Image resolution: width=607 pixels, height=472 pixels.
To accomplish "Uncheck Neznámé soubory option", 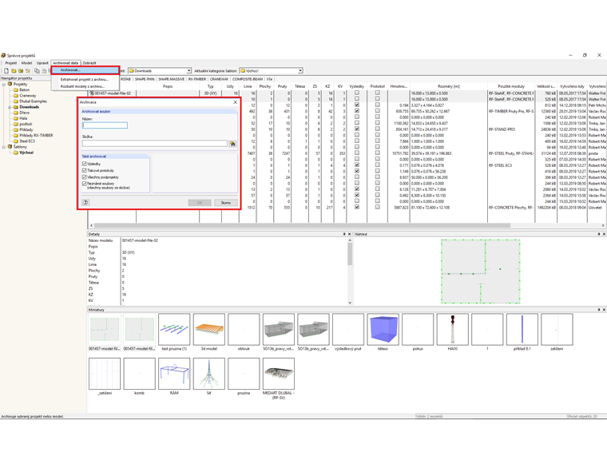I will pos(85,184).
